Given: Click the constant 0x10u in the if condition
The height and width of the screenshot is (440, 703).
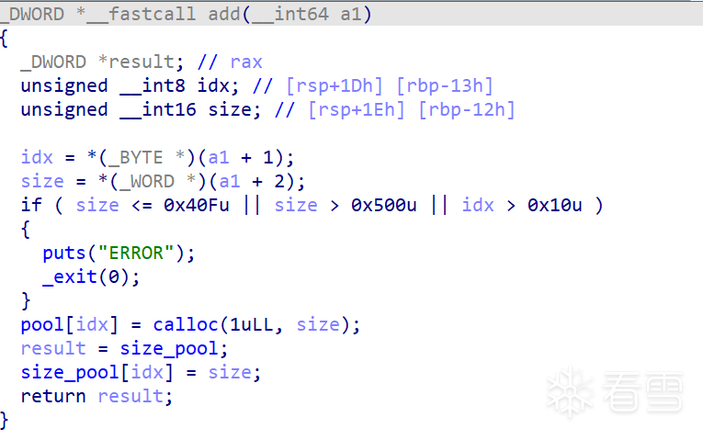Looking at the screenshot, I should (555, 205).
